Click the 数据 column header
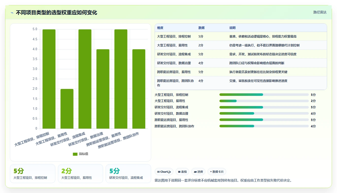Screen dimensions: 337x193 click(201, 28)
